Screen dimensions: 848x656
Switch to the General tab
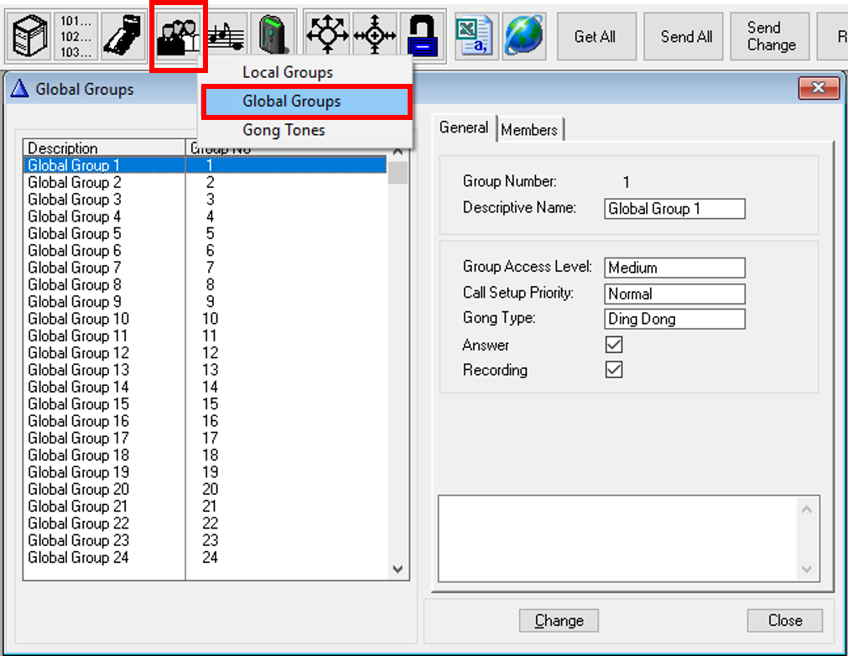tap(464, 128)
